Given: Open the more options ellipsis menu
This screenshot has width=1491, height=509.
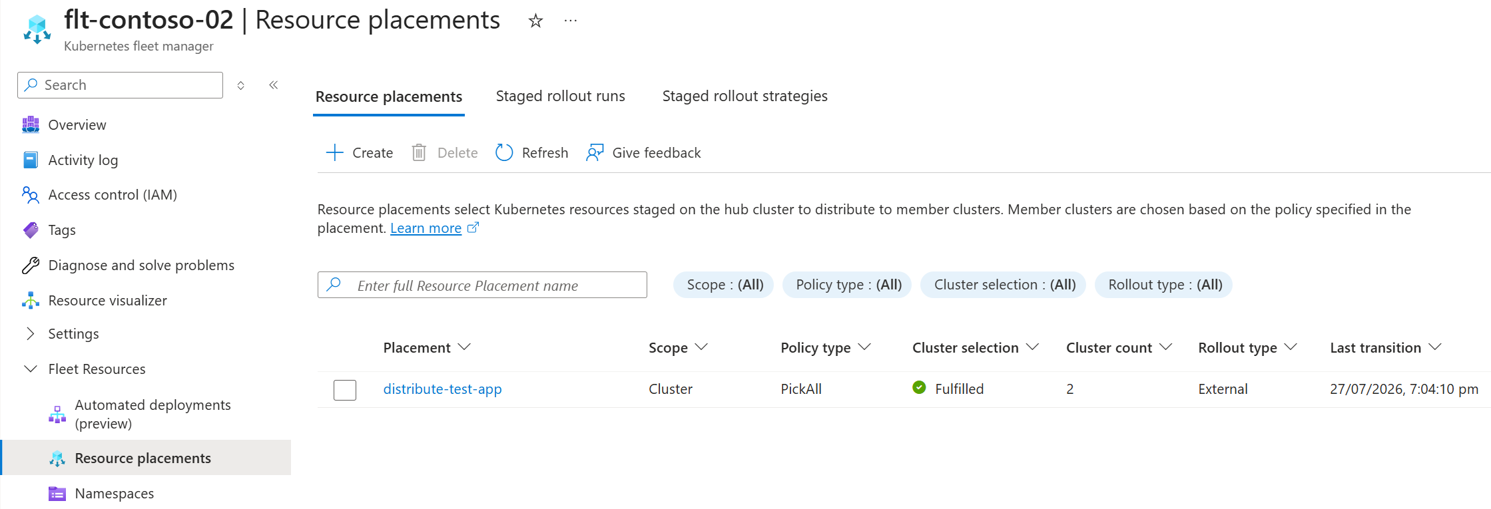Looking at the screenshot, I should point(571,21).
